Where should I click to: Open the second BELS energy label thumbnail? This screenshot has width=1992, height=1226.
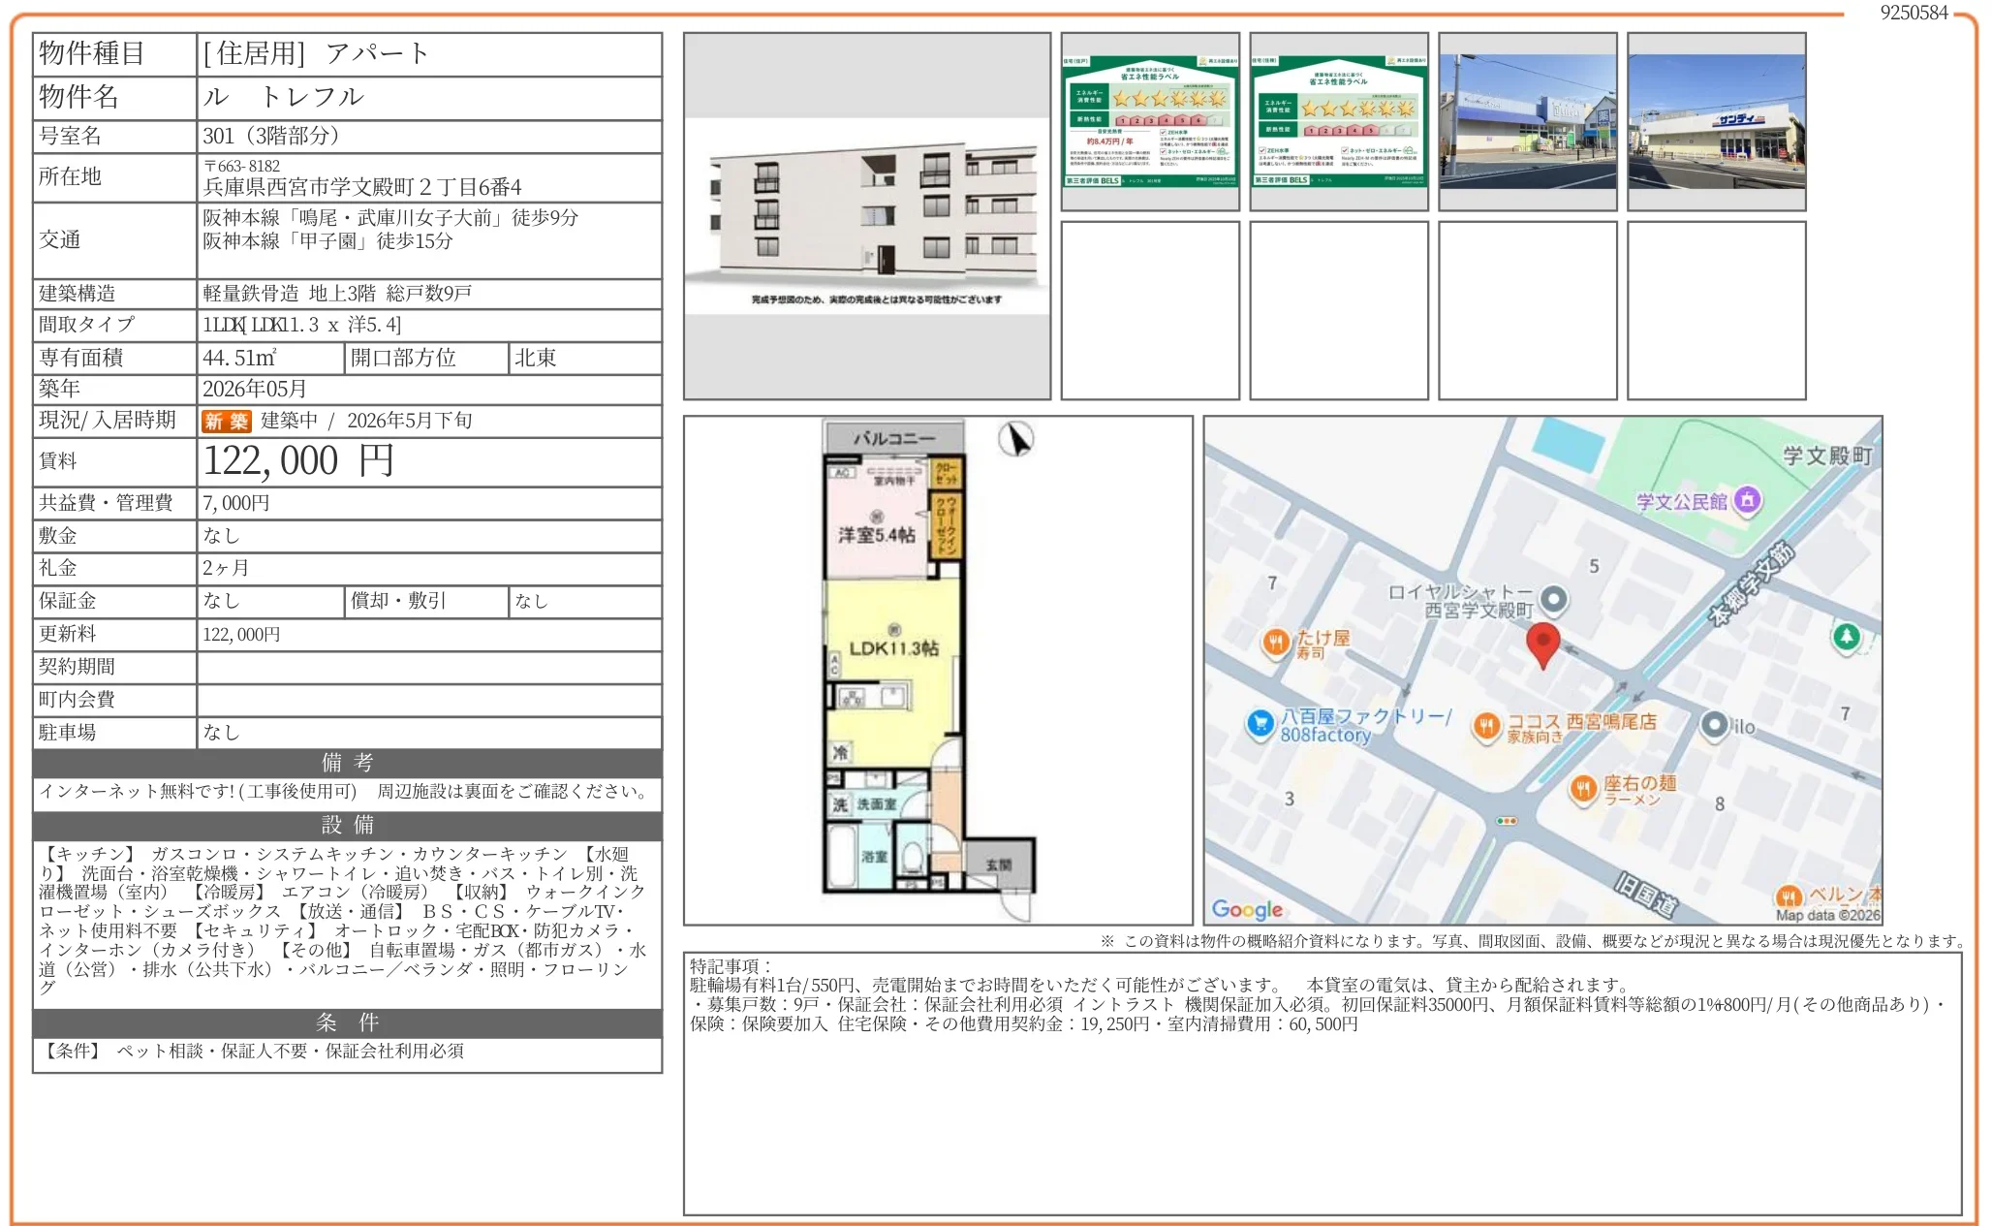coord(1338,121)
